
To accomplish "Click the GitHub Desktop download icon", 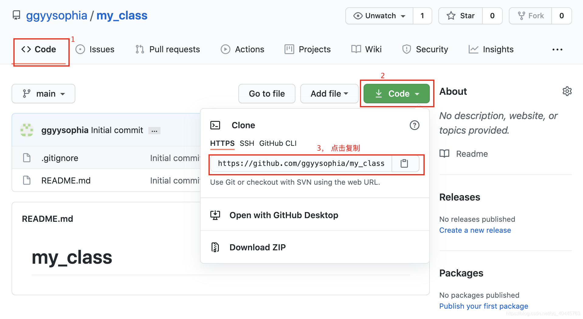I will [x=215, y=215].
